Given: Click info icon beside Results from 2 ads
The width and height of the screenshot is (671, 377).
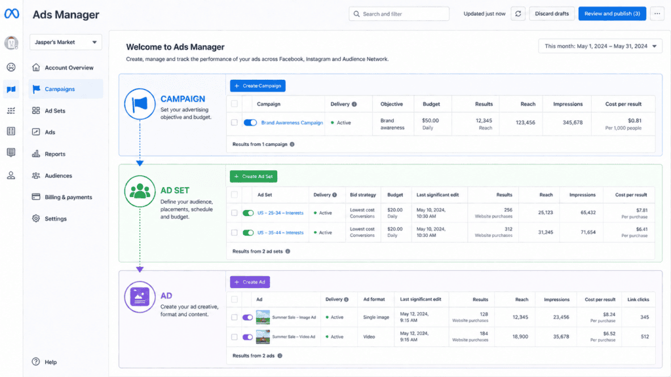Looking at the screenshot, I should (x=280, y=355).
